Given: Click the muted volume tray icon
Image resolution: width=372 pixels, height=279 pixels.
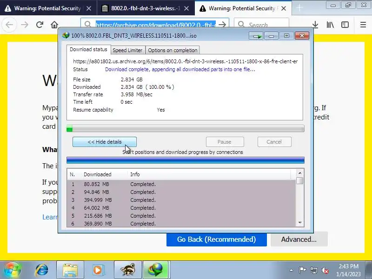Looking at the screenshot, I should coord(325,270).
